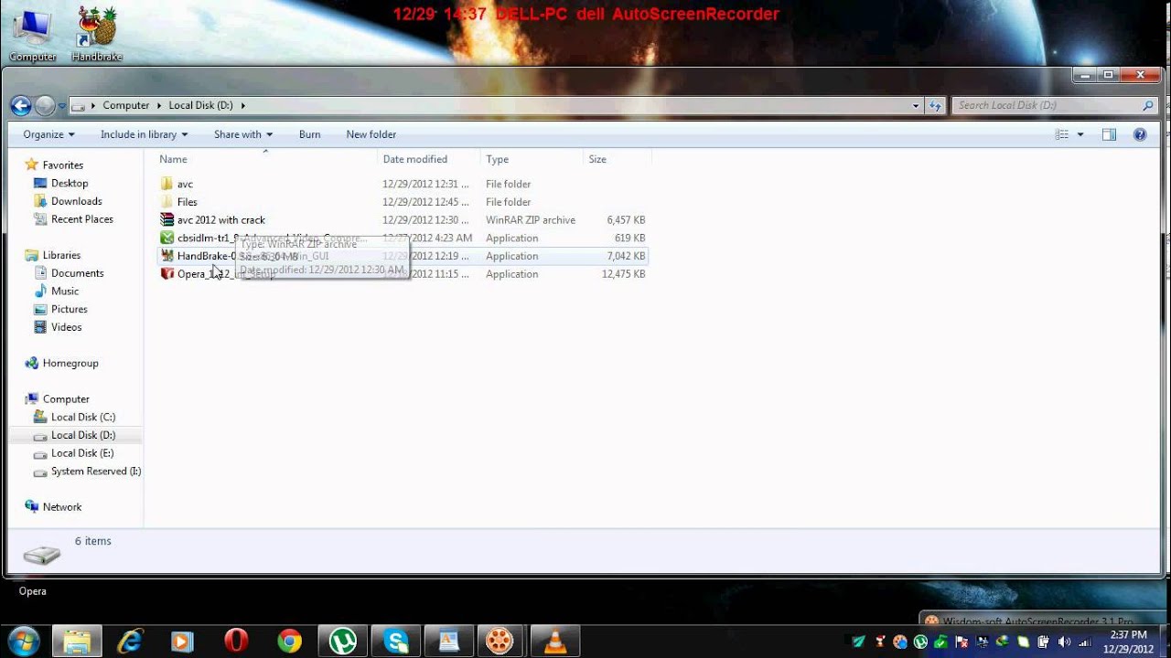Sort files by the Name column

click(x=173, y=159)
